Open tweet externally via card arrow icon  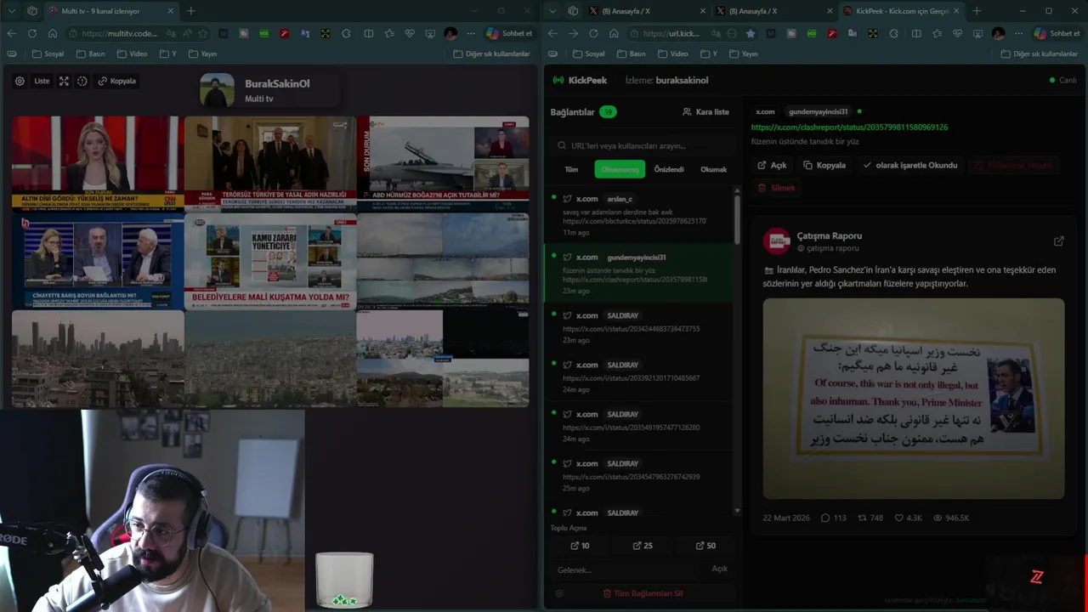(1058, 241)
